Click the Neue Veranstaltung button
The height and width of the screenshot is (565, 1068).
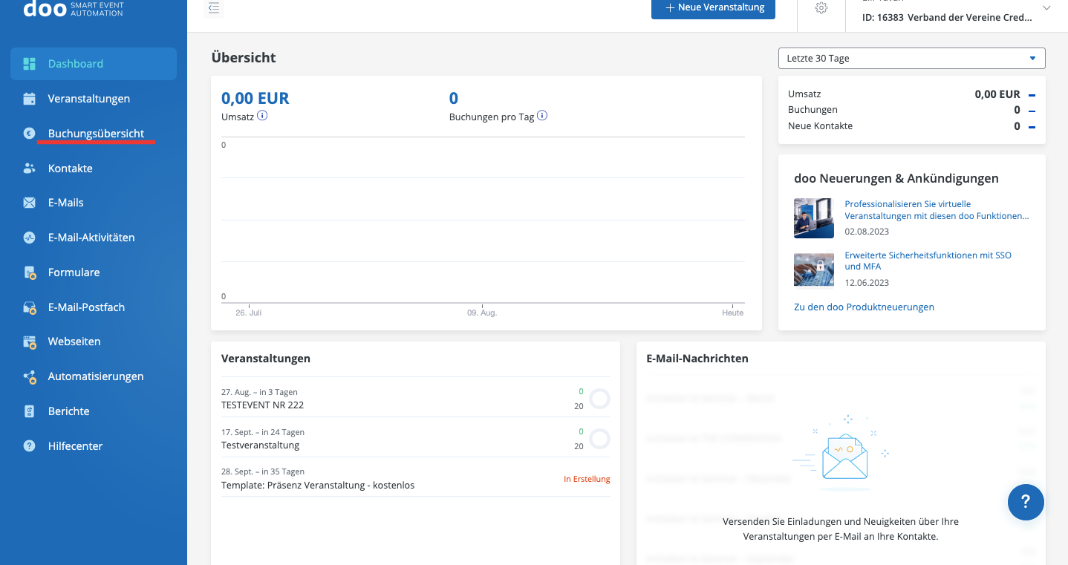713,8
